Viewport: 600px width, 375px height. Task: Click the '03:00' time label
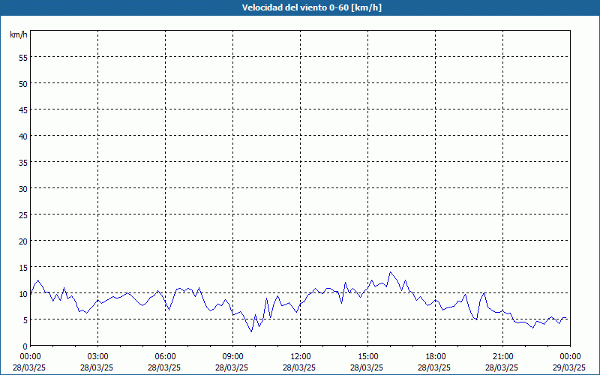pos(97,357)
